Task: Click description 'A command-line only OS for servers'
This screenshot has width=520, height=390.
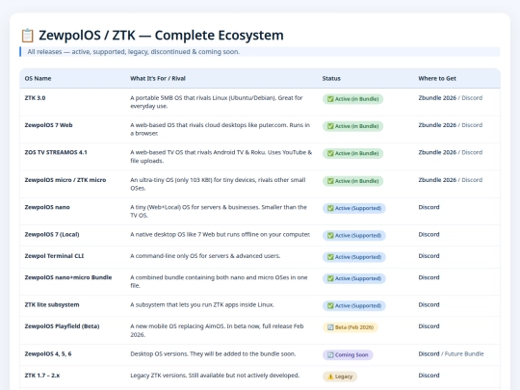Action: point(205,256)
